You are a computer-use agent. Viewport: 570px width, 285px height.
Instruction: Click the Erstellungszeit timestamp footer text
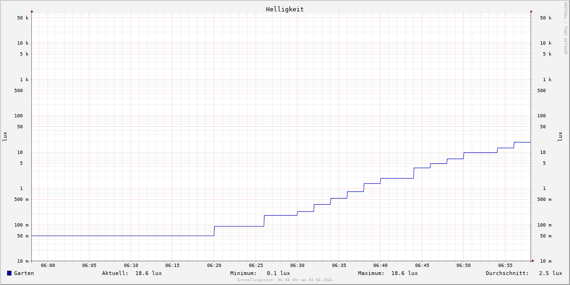(x=285, y=280)
